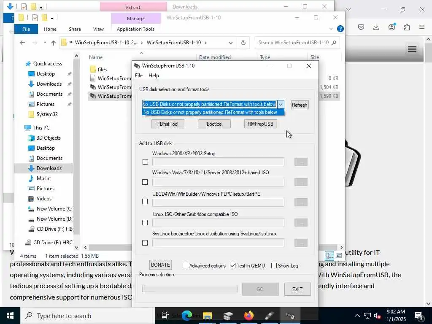Open Downloads under Quick access
Viewport: 432px width, 324px height.
tap(49, 84)
